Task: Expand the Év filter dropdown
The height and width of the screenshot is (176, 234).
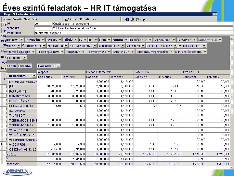Action: pyautogui.click(x=85, y=40)
